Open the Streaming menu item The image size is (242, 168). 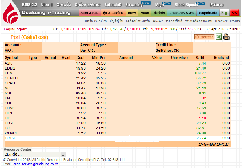134,5
